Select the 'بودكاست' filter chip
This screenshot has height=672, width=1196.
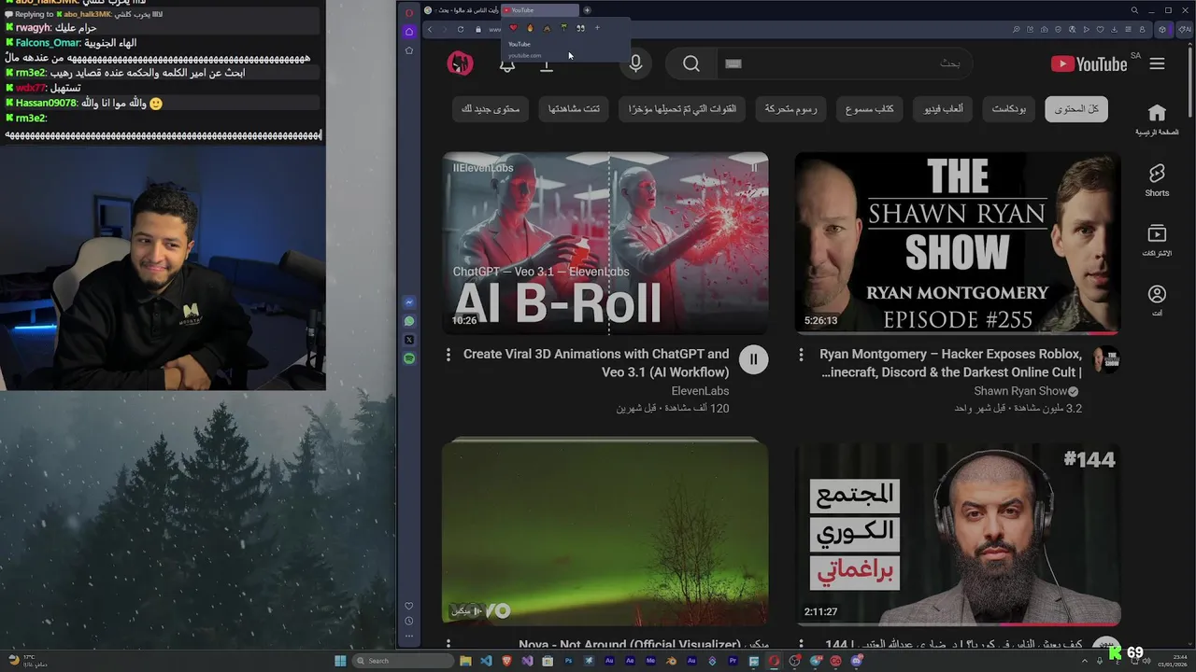tap(1009, 109)
